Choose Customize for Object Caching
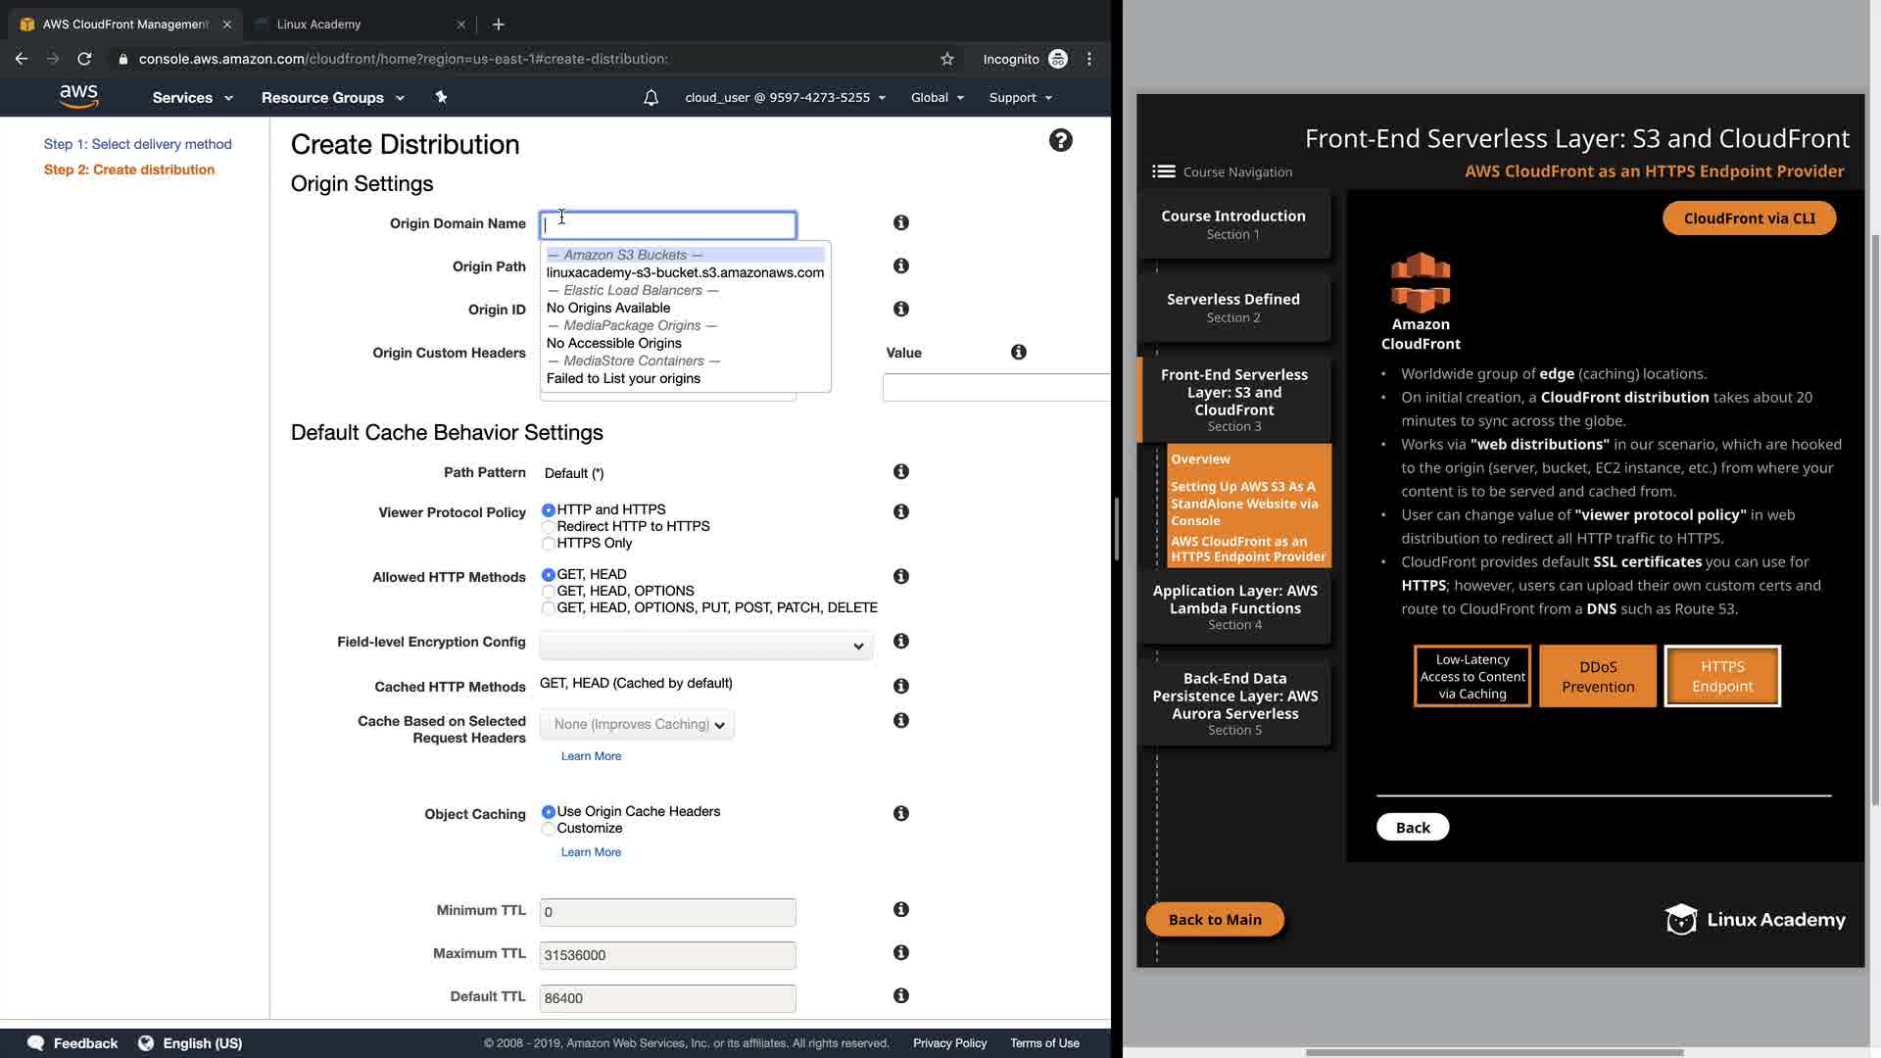Image resolution: width=1881 pixels, height=1058 pixels. (549, 829)
